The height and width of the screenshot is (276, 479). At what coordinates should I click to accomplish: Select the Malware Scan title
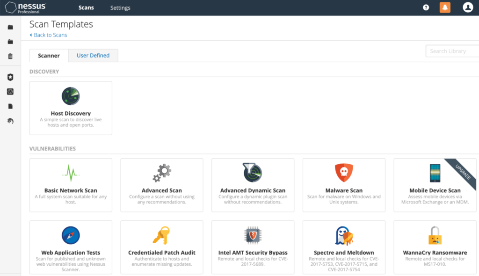coord(344,190)
